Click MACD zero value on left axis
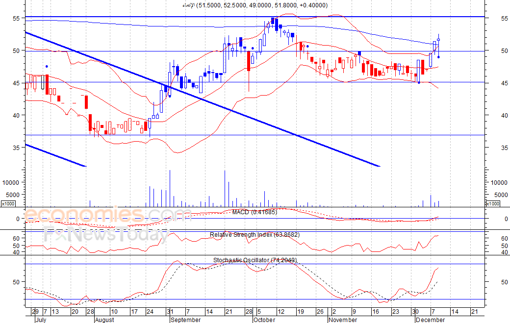Screen dimensions: 510x323 click(x=18, y=219)
